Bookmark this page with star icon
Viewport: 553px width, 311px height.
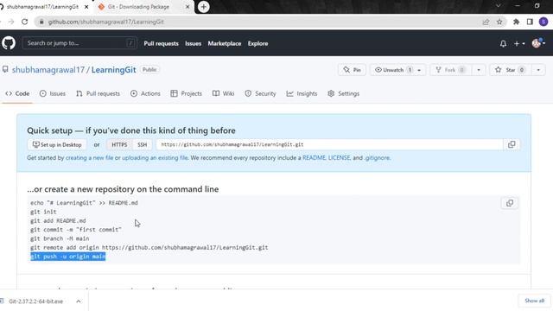point(499,22)
